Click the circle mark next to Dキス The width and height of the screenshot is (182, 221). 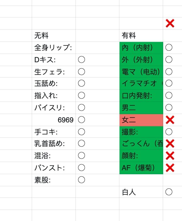point(81,59)
